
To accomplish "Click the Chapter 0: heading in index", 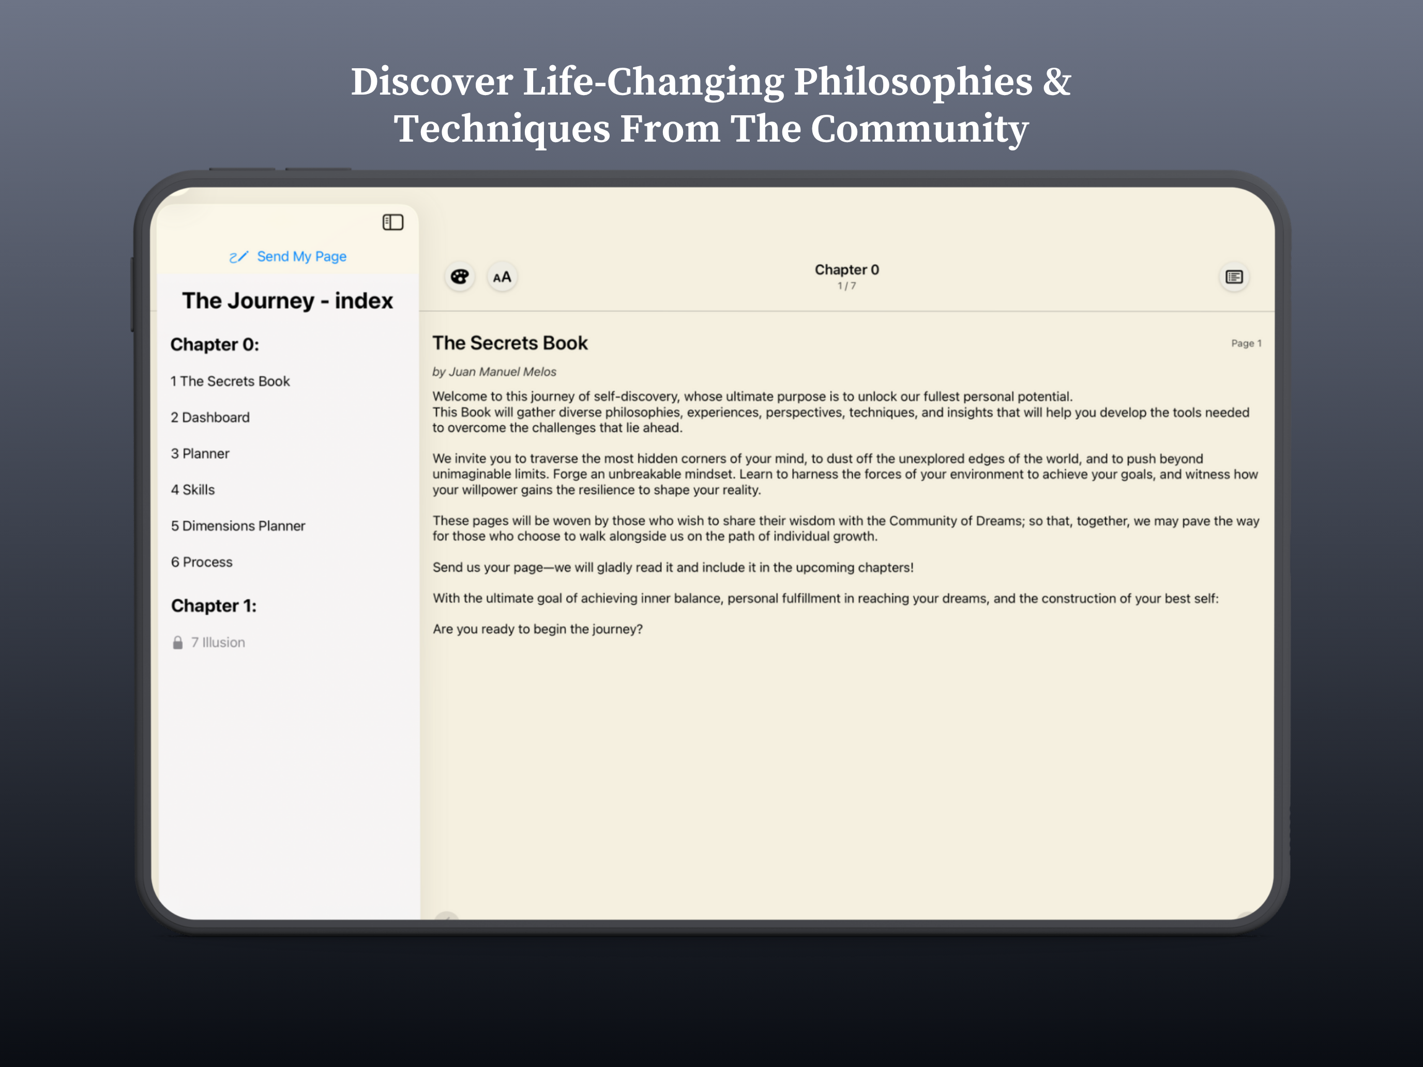I will (215, 345).
